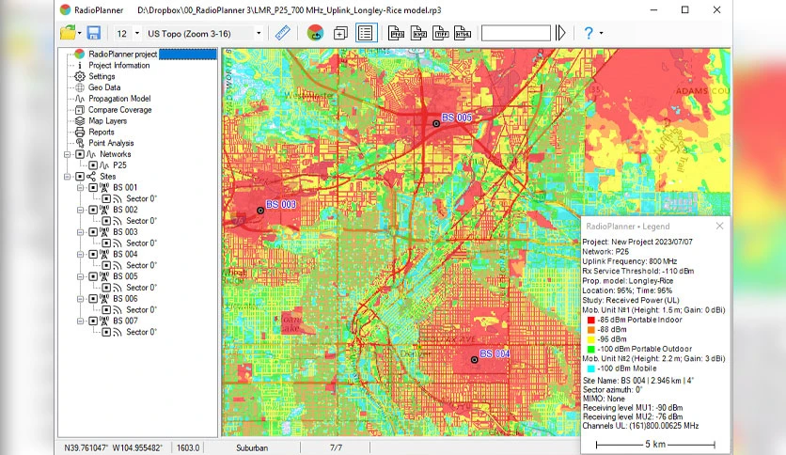The width and height of the screenshot is (786, 455).
Task: Toggle the P25 network checkbox
Action: pyautogui.click(x=93, y=165)
